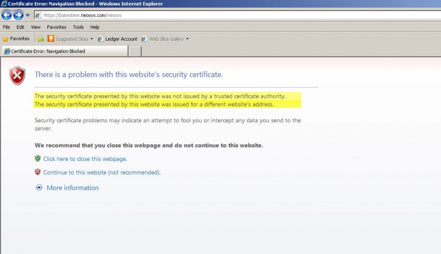Focus the address bar URL field
The height and width of the screenshot is (254, 441).
pos(238,15)
